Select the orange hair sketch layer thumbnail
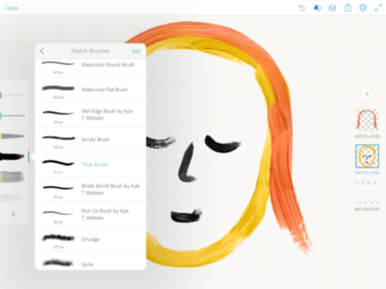 click(x=367, y=120)
